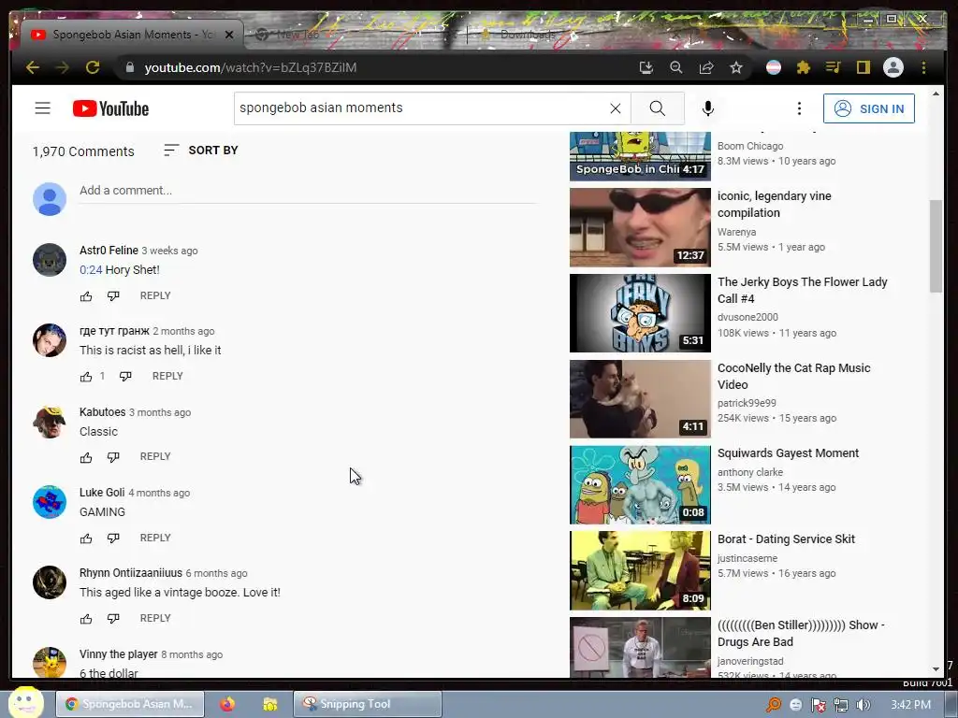This screenshot has width=958, height=718.
Task: Bookmark this page with the star icon
Action: (736, 67)
